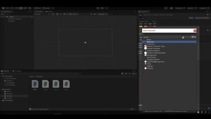Select the combined Transform tool
This screenshot has height=119, width=211.
click(x=25, y=8)
